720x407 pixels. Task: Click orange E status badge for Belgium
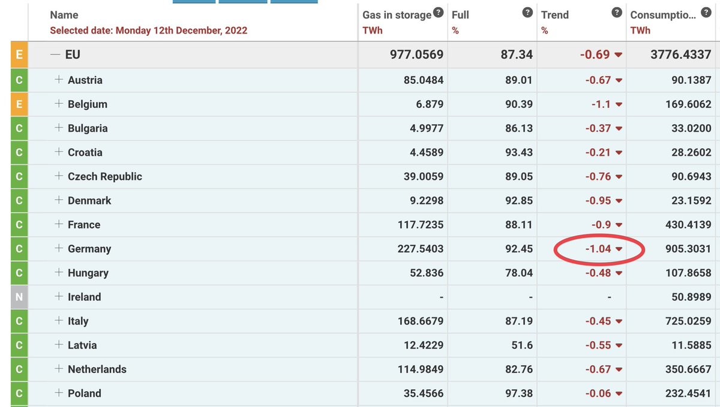click(19, 104)
